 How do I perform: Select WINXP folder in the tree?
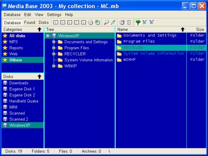coord(71,66)
